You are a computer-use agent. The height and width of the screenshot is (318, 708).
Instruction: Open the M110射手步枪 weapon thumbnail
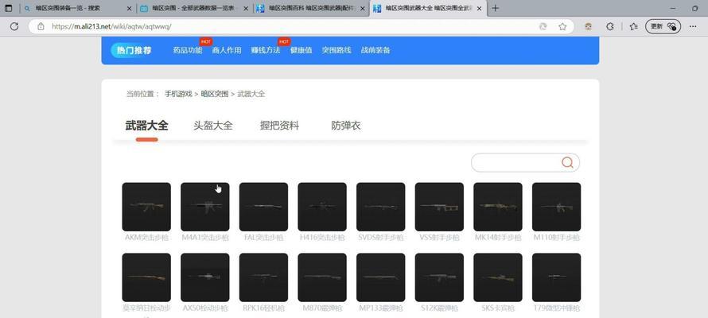tap(556, 207)
